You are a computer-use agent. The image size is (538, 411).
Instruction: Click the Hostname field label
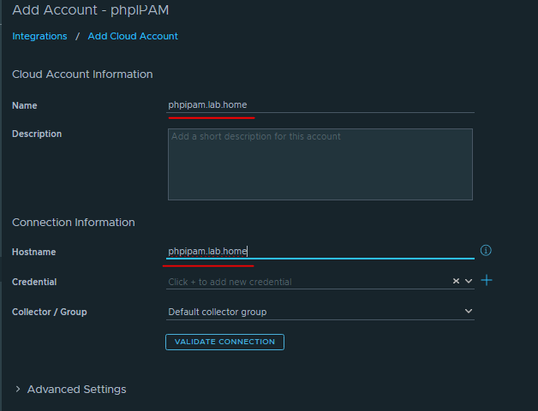click(33, 252)
